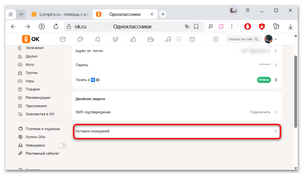The width and height of the screenshot is (303, 175).
Task: Expand the profile avatar dropdown arrow
Action: click(x=276, y=39)
